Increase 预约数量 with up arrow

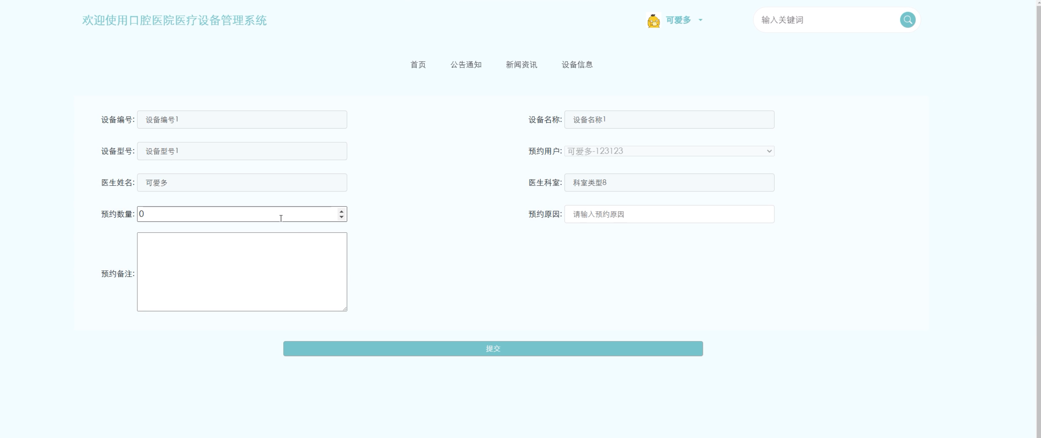click(342, 211)
